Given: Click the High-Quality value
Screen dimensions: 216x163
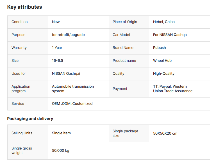Looking at the screenshot, I should [x=164, y=74].
